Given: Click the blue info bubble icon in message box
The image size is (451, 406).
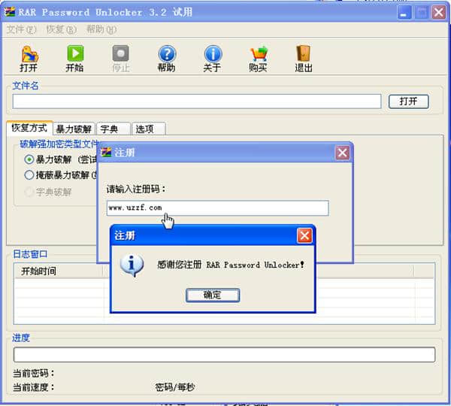Looking at the screenshot, I should 132,265.
